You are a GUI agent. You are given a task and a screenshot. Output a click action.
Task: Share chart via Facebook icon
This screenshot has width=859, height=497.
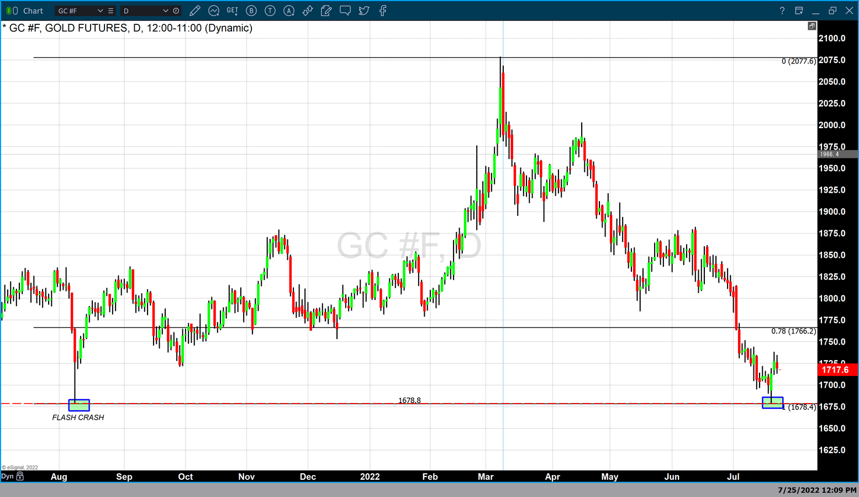(383, 10)
